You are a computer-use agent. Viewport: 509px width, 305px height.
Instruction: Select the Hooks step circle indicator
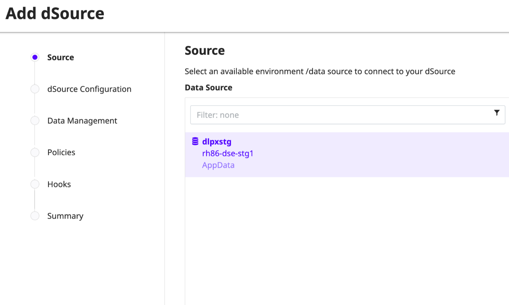(x=35, y=184)
